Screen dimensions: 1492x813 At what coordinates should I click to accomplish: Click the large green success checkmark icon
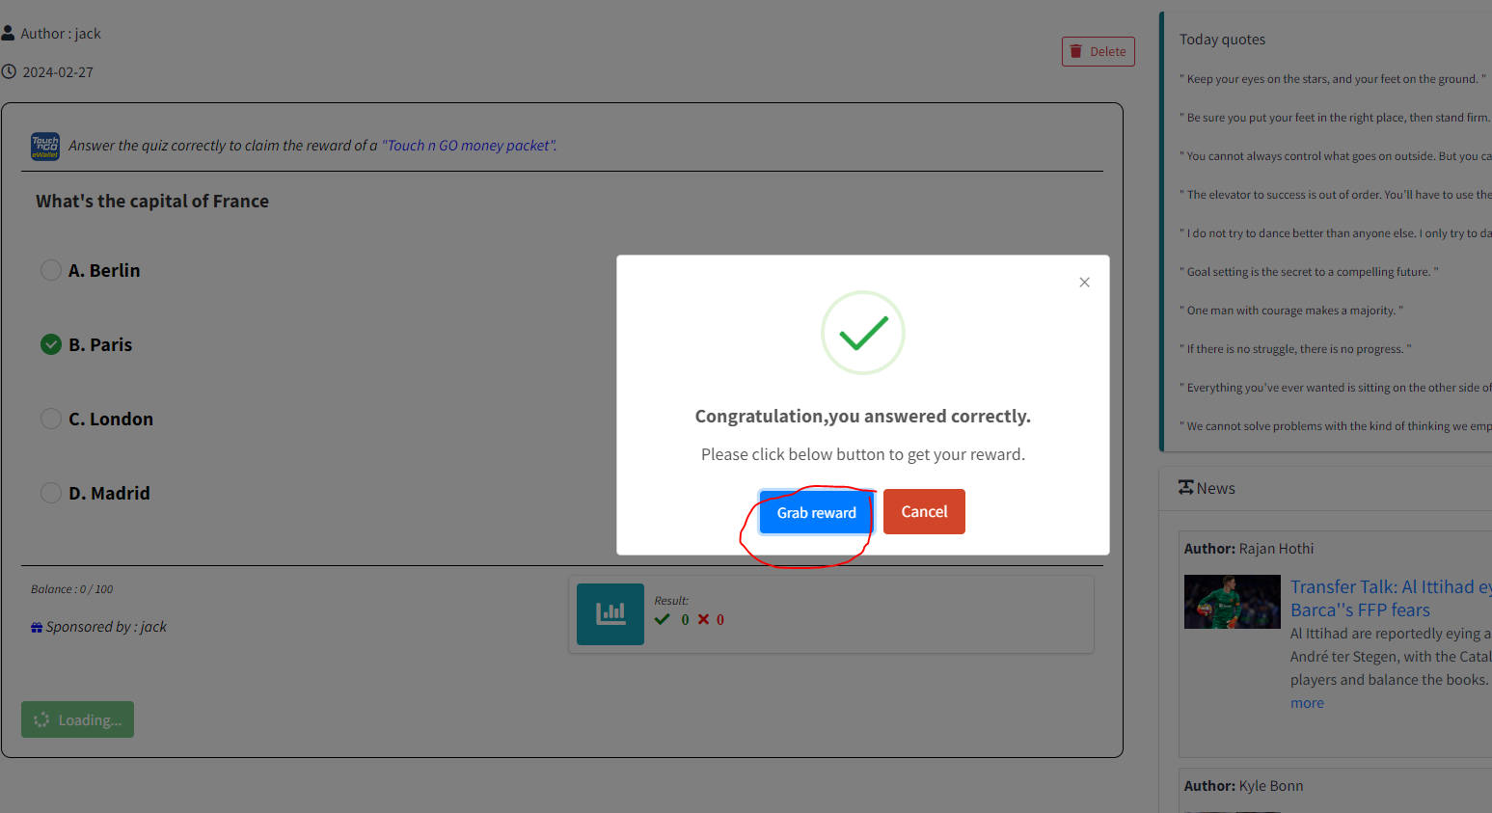(x=862, y=333)
